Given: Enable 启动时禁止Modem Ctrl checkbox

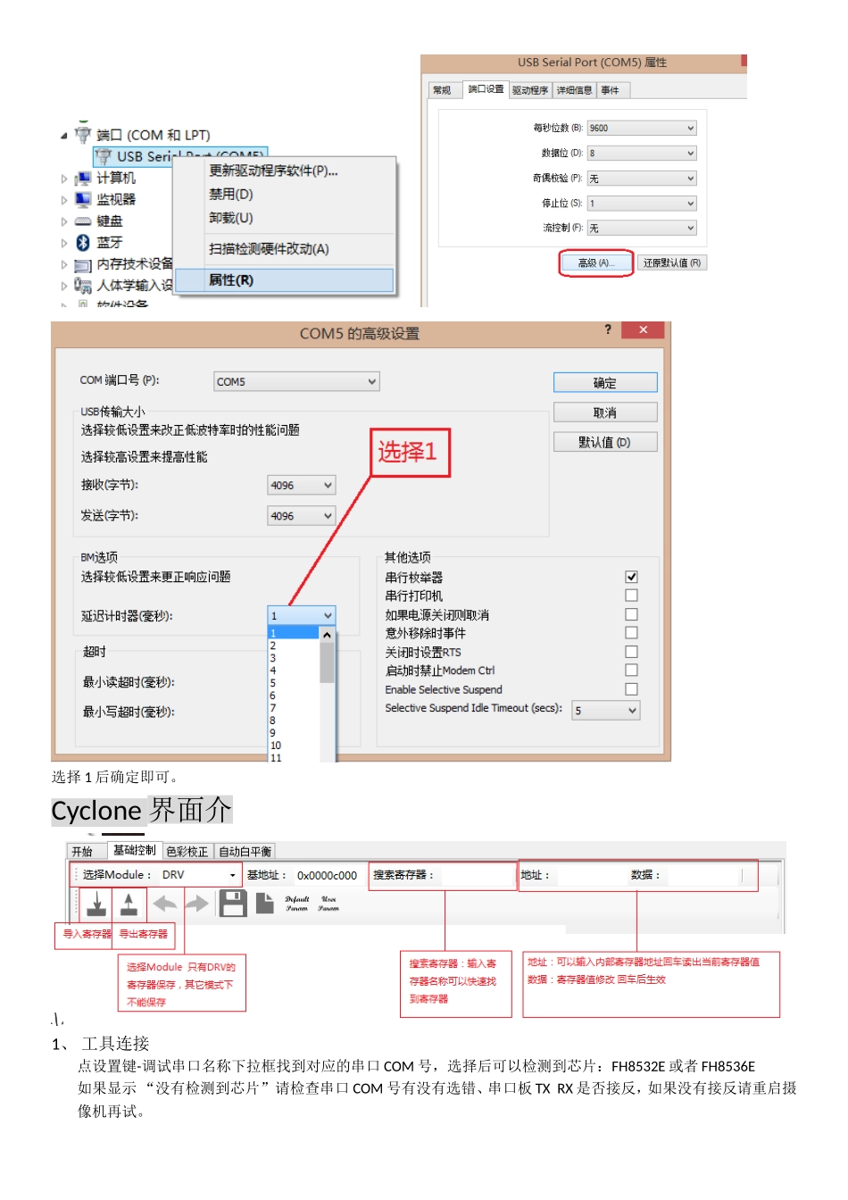Looking at the screenshot, I should pos(631,670).
